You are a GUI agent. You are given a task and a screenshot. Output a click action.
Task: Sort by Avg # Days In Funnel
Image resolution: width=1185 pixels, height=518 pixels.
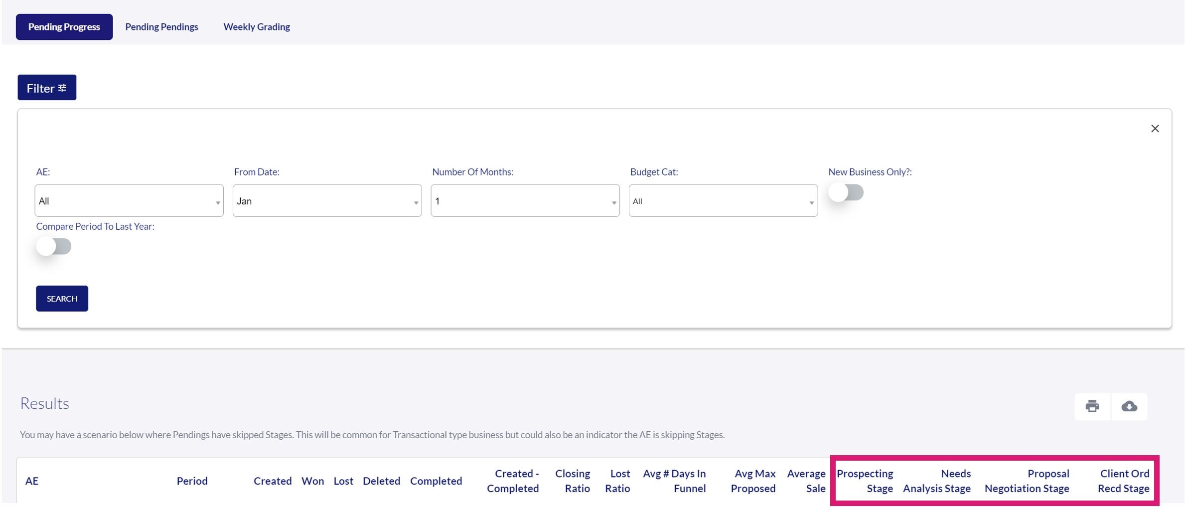pyautogui.click(x=674, y=481)
